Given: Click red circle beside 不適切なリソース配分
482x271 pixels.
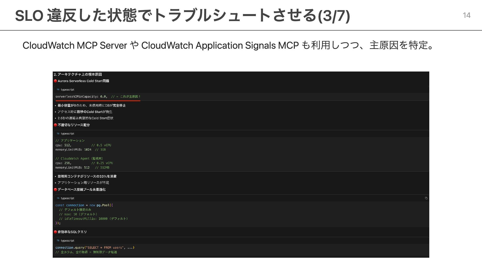Looking at the screenshot, I should (x=55, y=125).
